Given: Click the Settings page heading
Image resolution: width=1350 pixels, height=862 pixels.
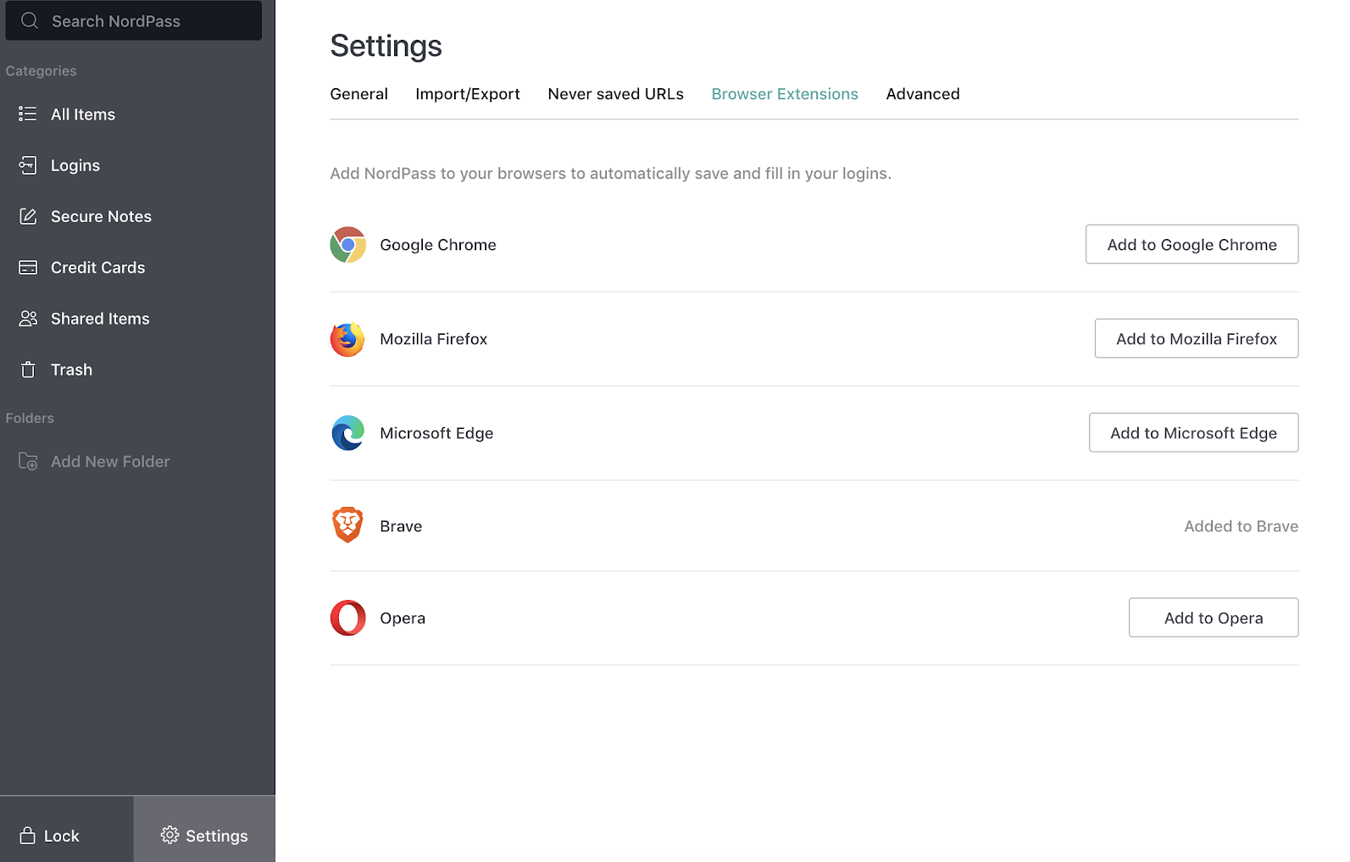Looking at the screenshot, I should click(x=386, y=46).
